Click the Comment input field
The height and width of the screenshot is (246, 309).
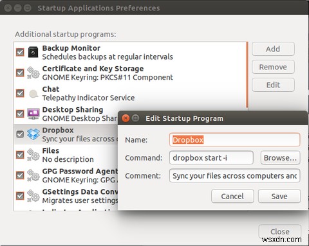[234, 176]
